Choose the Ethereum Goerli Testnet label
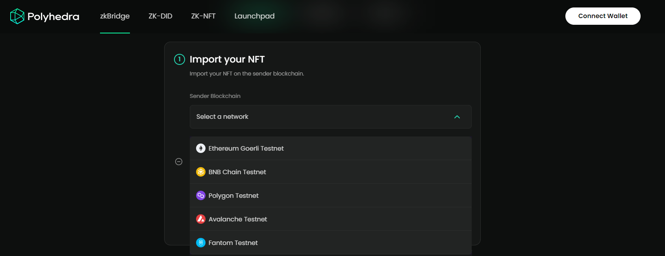665x256 pixels. (x=246, y=148)
